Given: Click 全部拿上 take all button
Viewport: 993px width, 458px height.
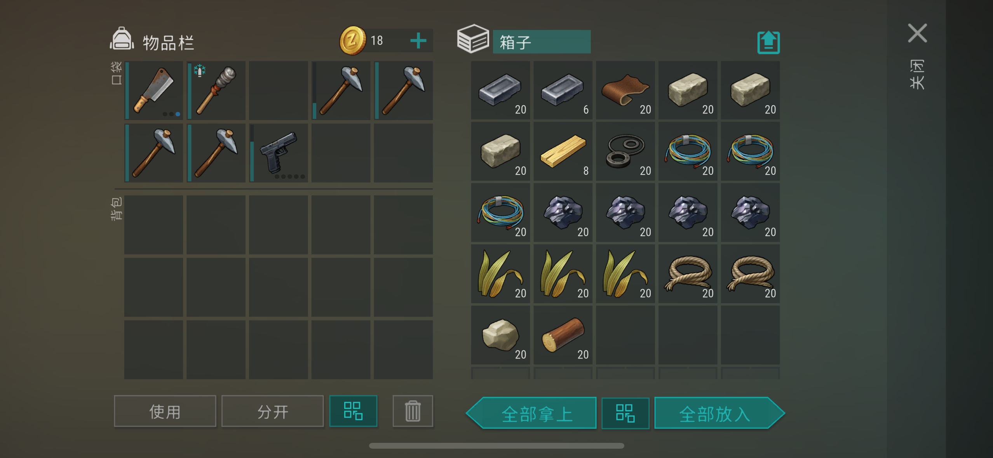Looking at the screenshot, I should pos(531,413).
